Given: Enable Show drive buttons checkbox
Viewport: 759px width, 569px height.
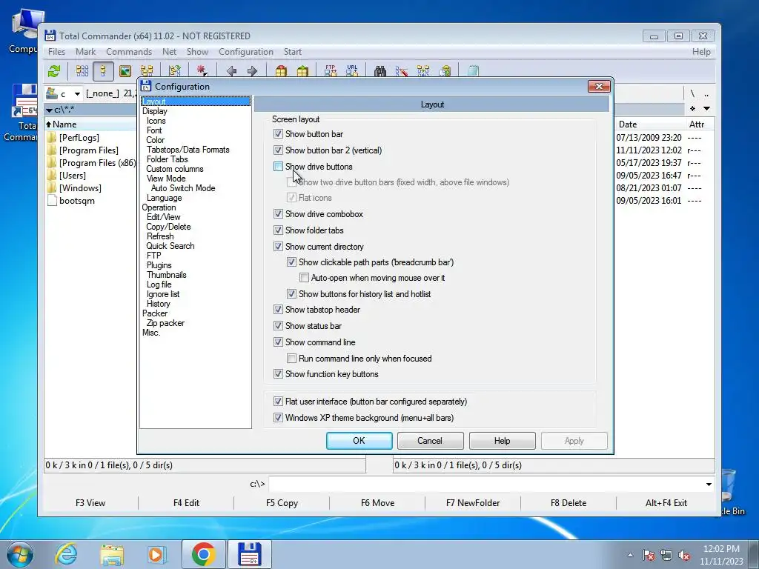Looking at the screenshot, I should tap(278, 167).
